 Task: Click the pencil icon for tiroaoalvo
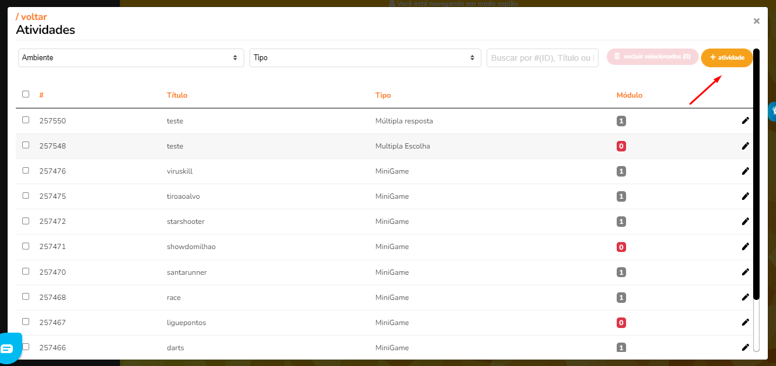[745, 196]
